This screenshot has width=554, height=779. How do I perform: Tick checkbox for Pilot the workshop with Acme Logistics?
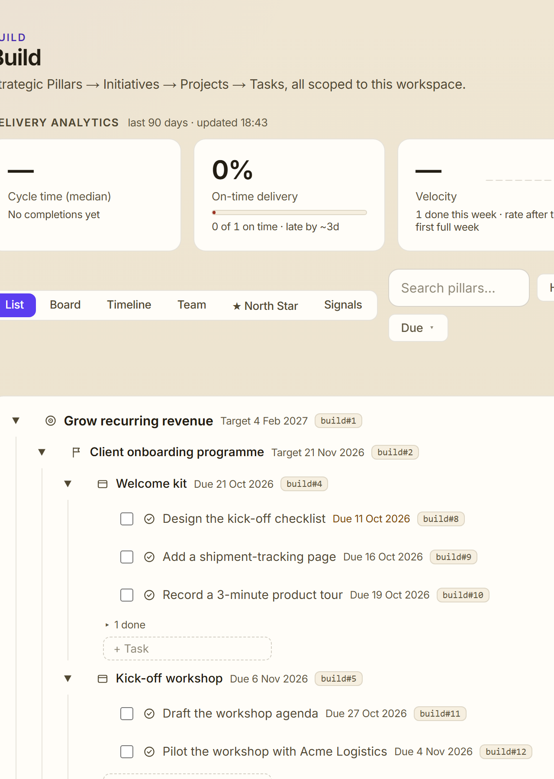127,752
